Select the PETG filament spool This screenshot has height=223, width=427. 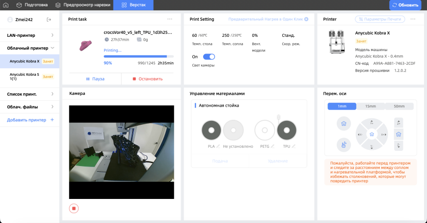click(x=265, y=130)
